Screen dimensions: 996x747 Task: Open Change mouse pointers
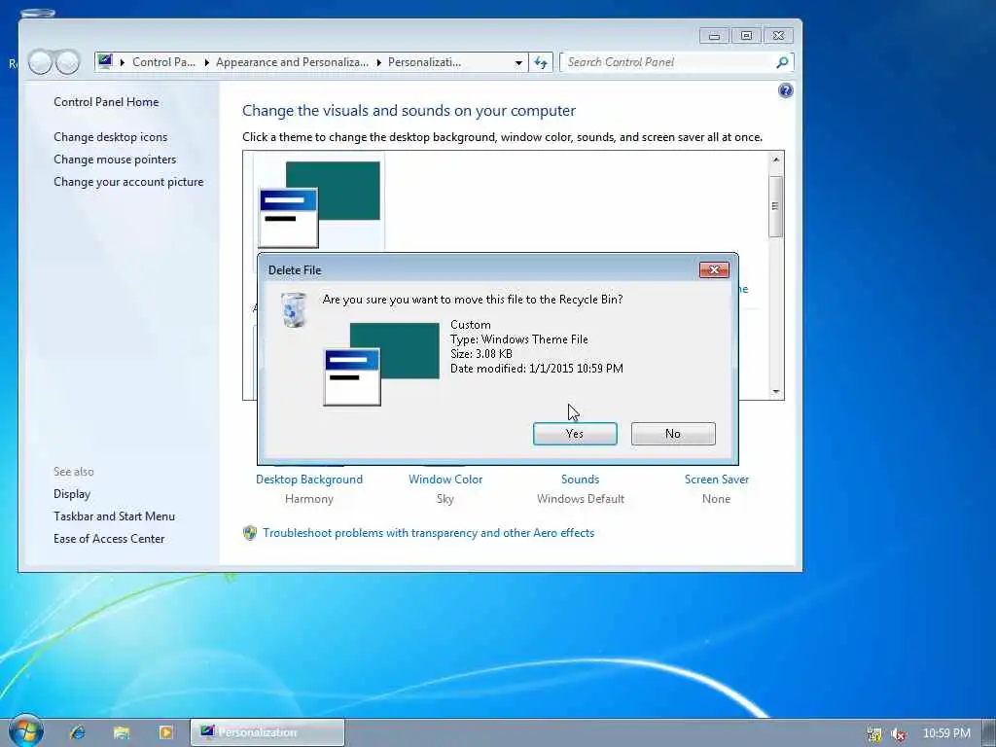(115, 160)
